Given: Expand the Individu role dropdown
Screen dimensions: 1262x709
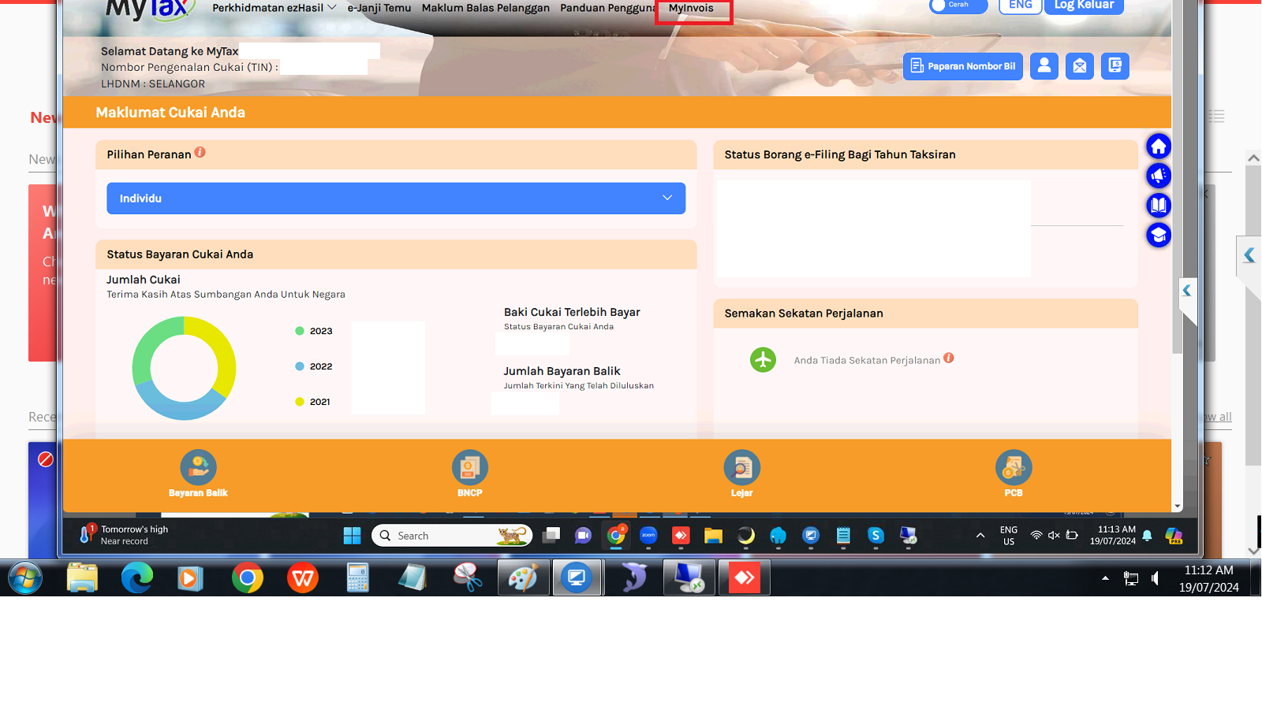Looking at the screenshot, I should tap(396, 199).
